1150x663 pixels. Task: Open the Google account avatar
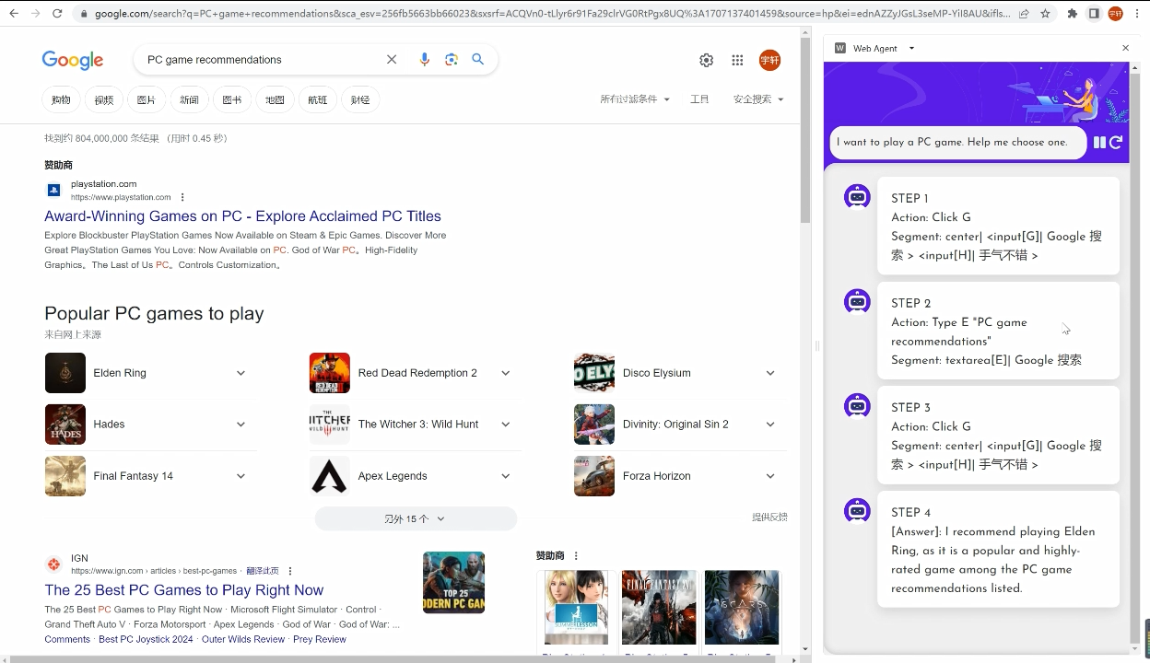coord(769,60)
